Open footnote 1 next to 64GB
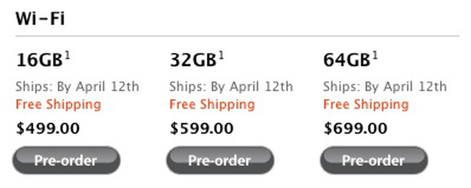Image resolution: width=471 pixels, height=188 pixels. tap(375, 55)
